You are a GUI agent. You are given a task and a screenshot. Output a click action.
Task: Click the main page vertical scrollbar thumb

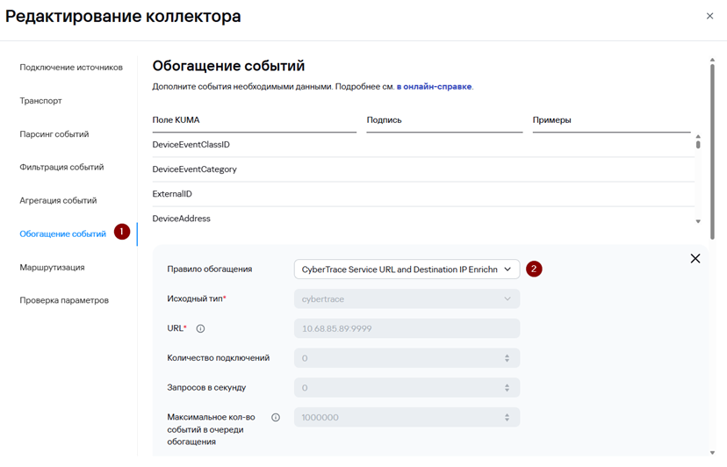712,151
